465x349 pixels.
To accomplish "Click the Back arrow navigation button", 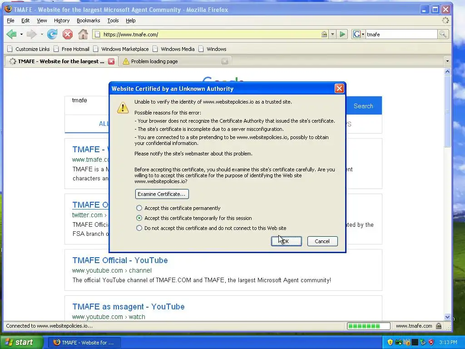I will [x=11, y=35].
